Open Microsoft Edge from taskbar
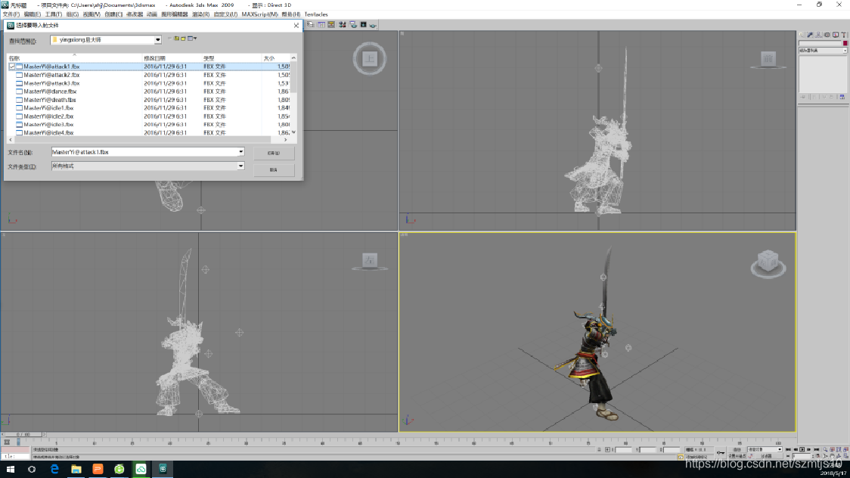Image resolution: width=850 pixels, height=478 pixels. click(54, 469)
